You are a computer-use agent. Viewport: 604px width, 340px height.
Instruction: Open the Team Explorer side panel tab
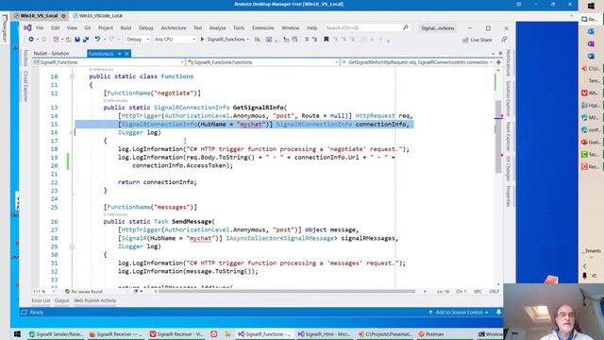coord(508,136)
